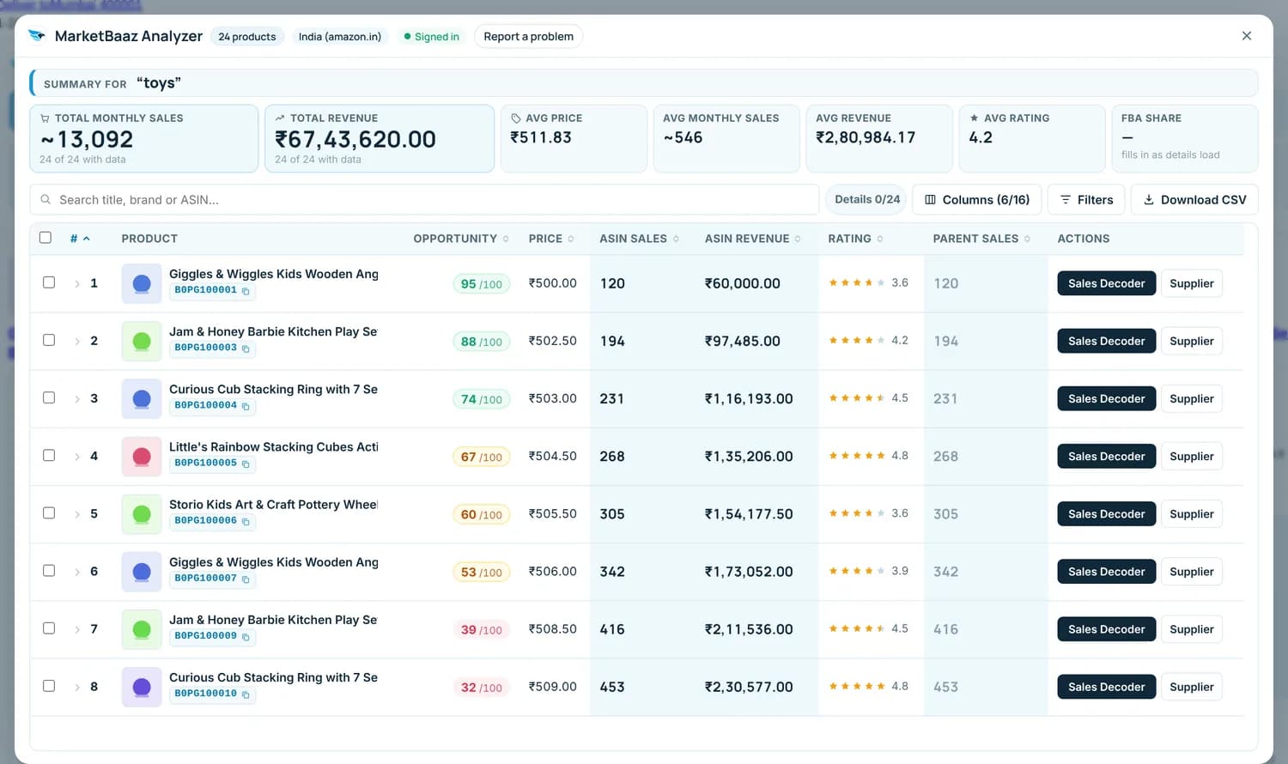This screenshot has width=1288, height=764.
Task: Click the 24 products chip
Action: (x=246, y=36)
